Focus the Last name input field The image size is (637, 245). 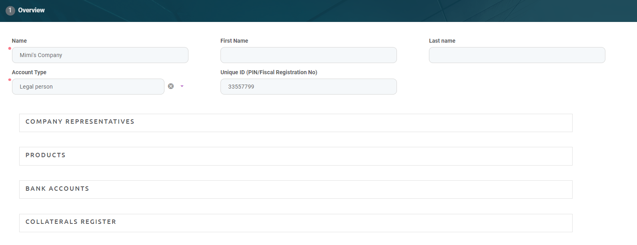pyautogui.click(x=517, y=55)
